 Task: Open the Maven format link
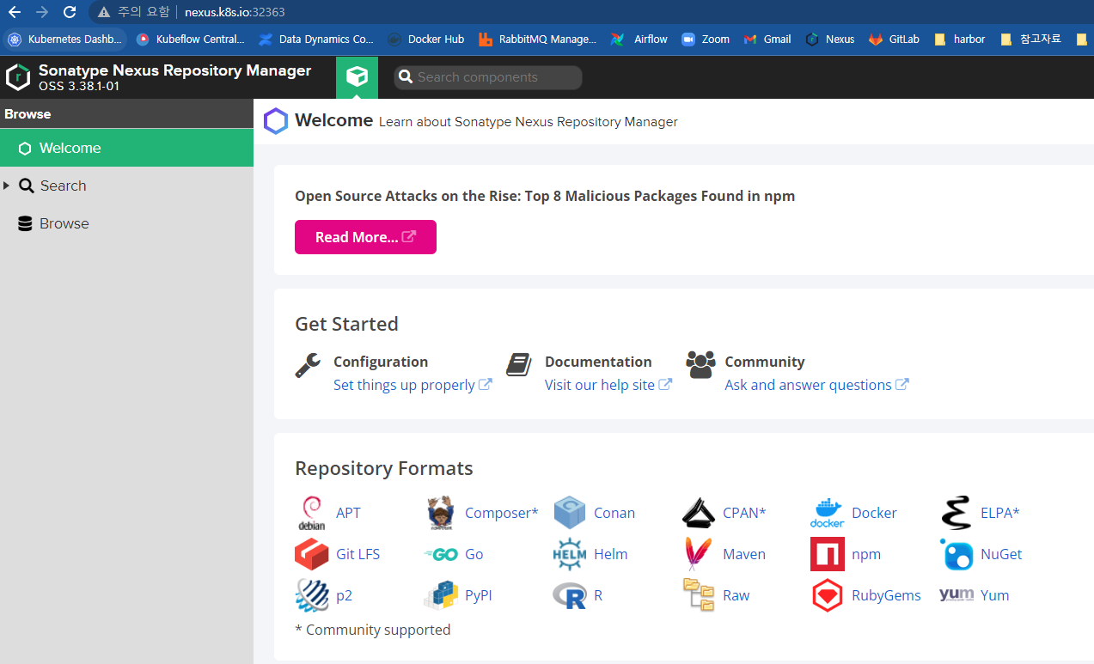pos(744,554)
